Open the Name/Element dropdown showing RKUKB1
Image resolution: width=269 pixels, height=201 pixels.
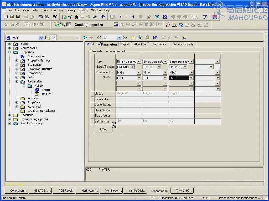point(159,67)
